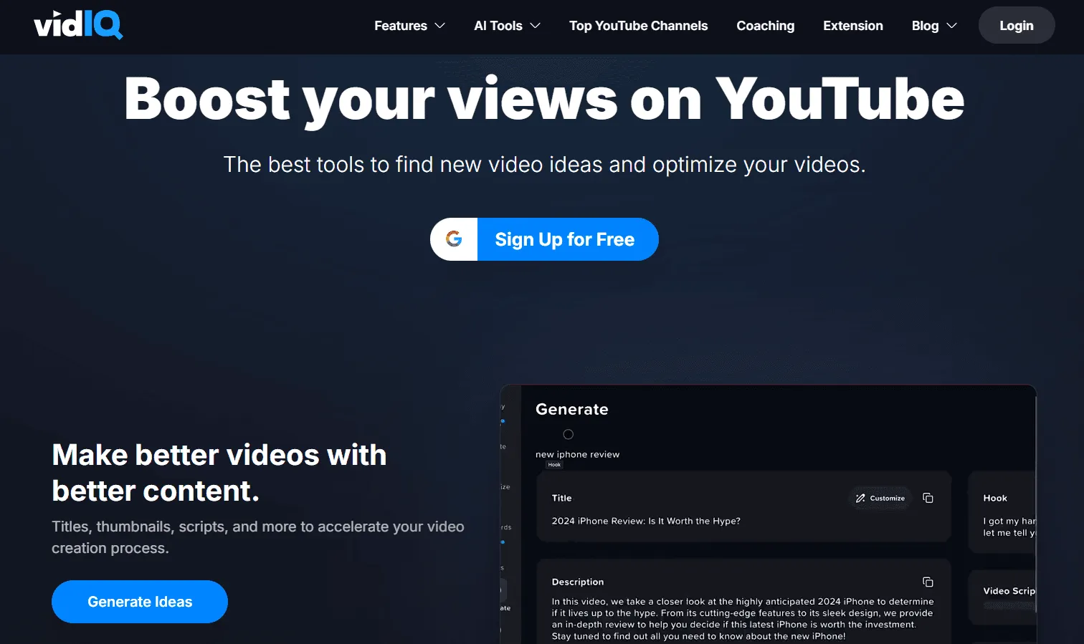1084x644 pixels.
Task: Click the Login button
Action: pyautogui.click(x=1017, y=25)
